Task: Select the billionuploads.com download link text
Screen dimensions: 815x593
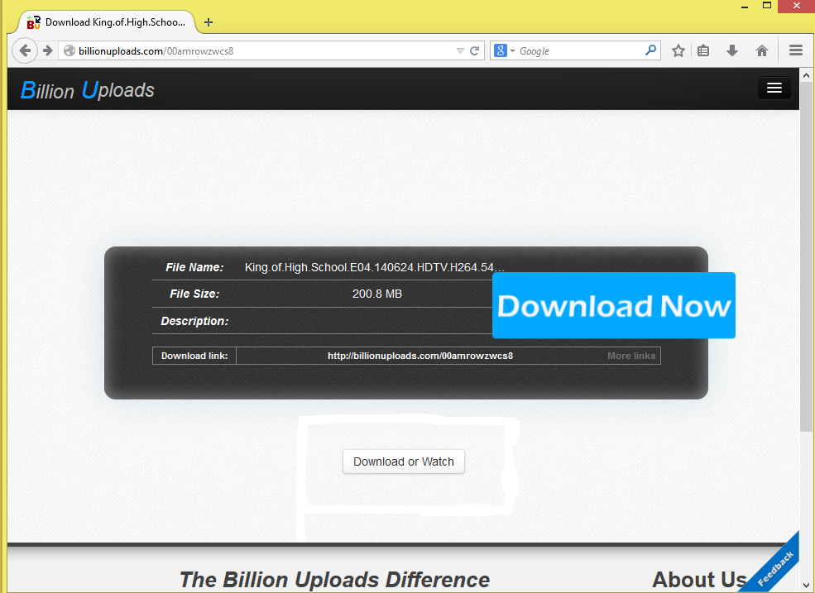Action: (x=420, y=356)
